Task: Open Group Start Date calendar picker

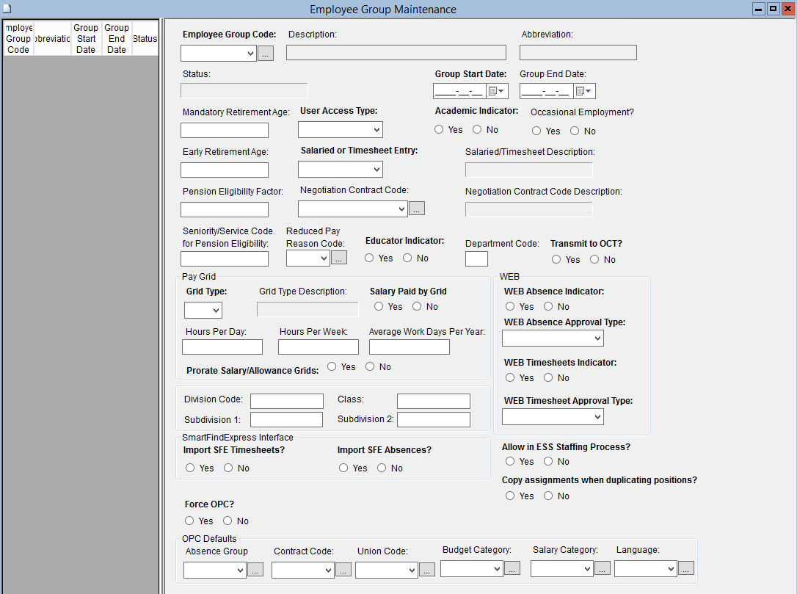Action: 498,91
